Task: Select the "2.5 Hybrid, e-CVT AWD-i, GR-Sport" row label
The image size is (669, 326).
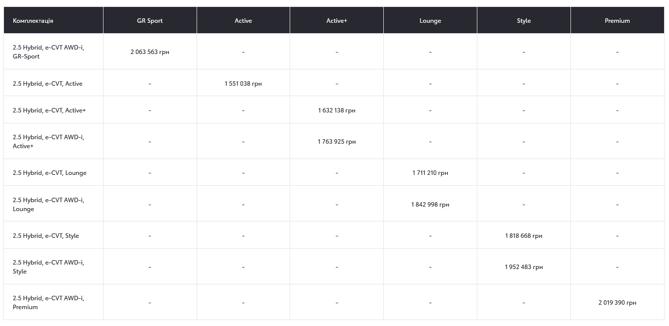Action: [x=49, y=52]
